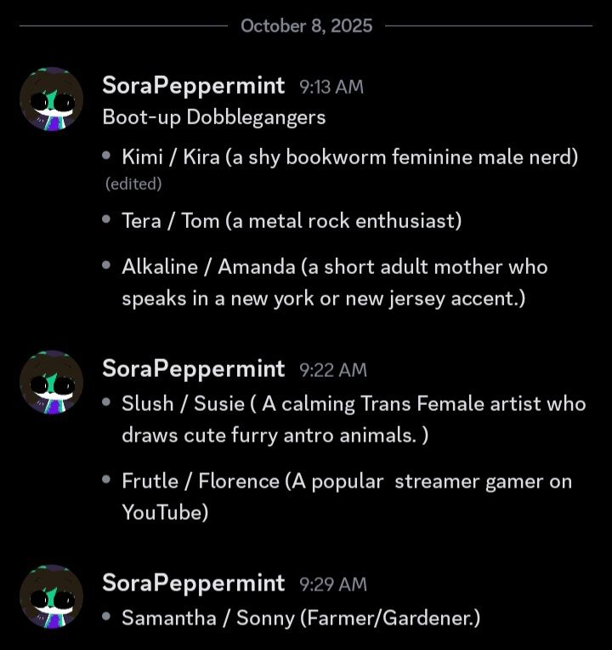Open SoraPeppermint's avatar on 9:29 AM message
Screen dimensions: 612x650
[x=51, y=596]
